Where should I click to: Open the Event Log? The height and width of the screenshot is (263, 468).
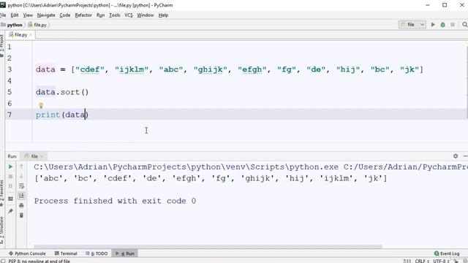pyautogui.click(x=447, y=254)
